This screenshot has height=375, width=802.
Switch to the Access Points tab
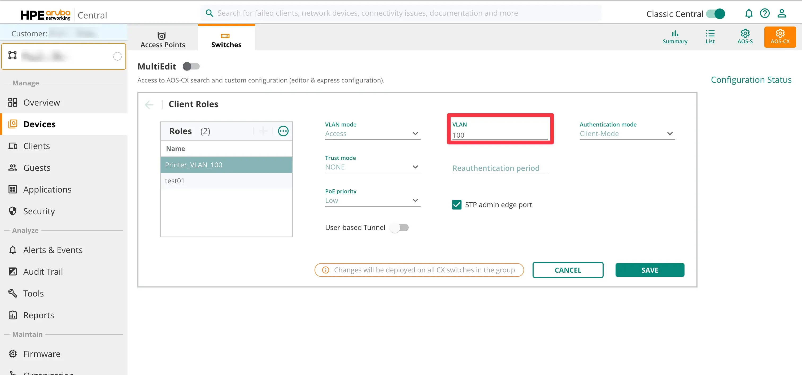pyautogui.click(x=163, y=40)
